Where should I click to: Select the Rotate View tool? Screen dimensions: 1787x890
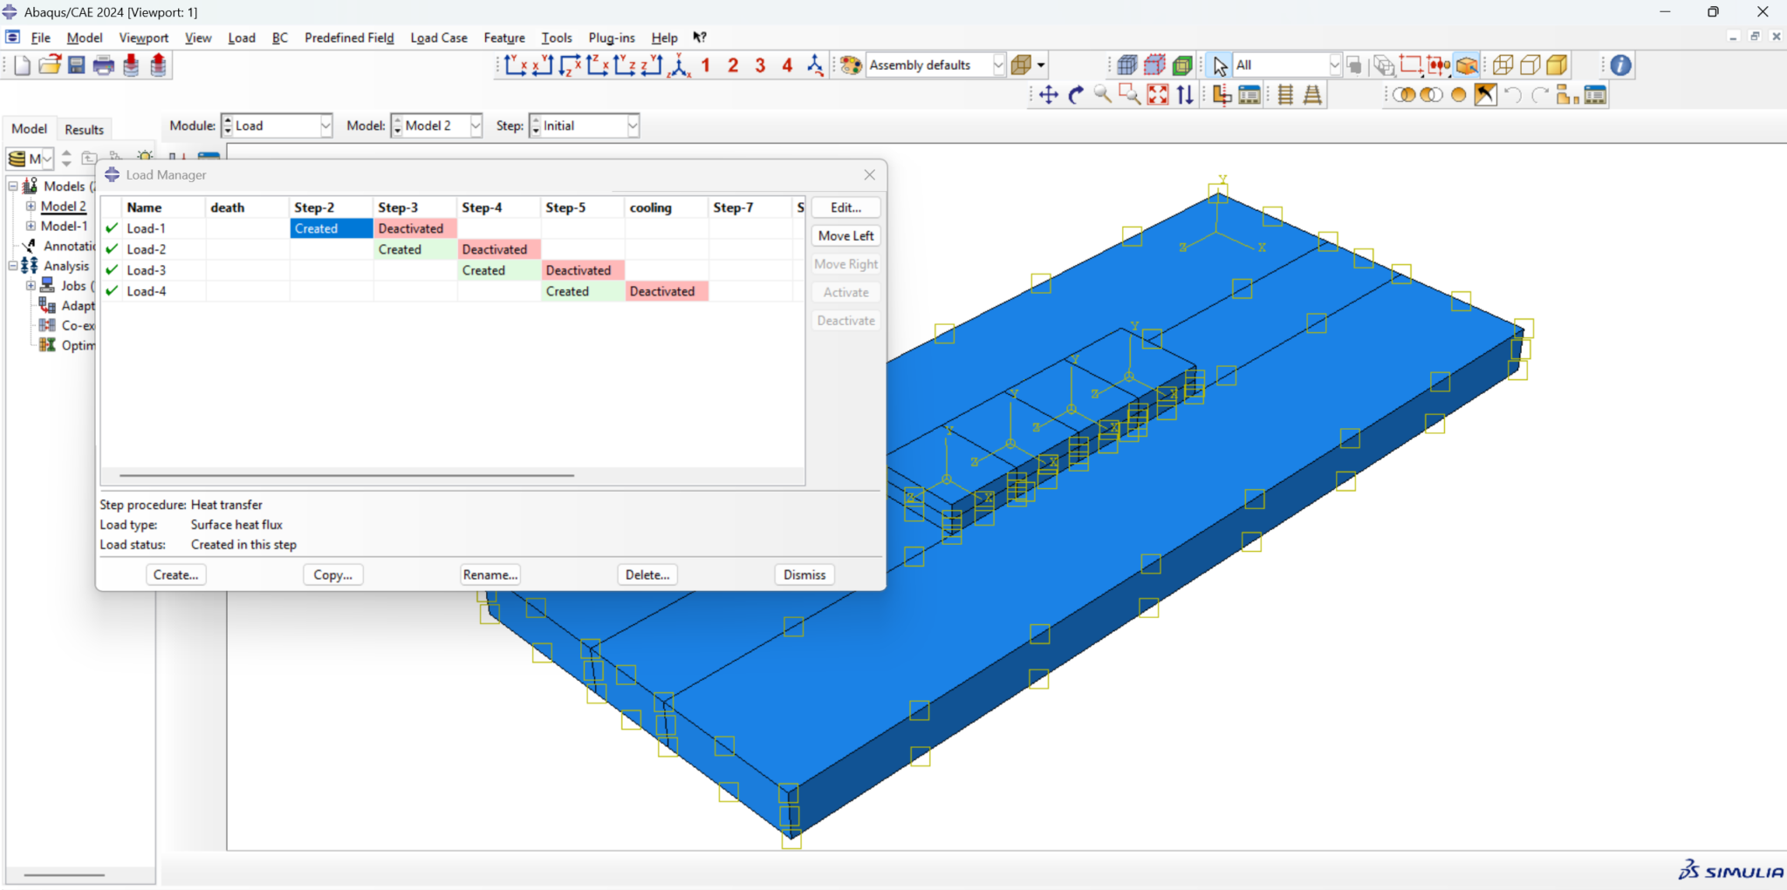coord(1074,95)
